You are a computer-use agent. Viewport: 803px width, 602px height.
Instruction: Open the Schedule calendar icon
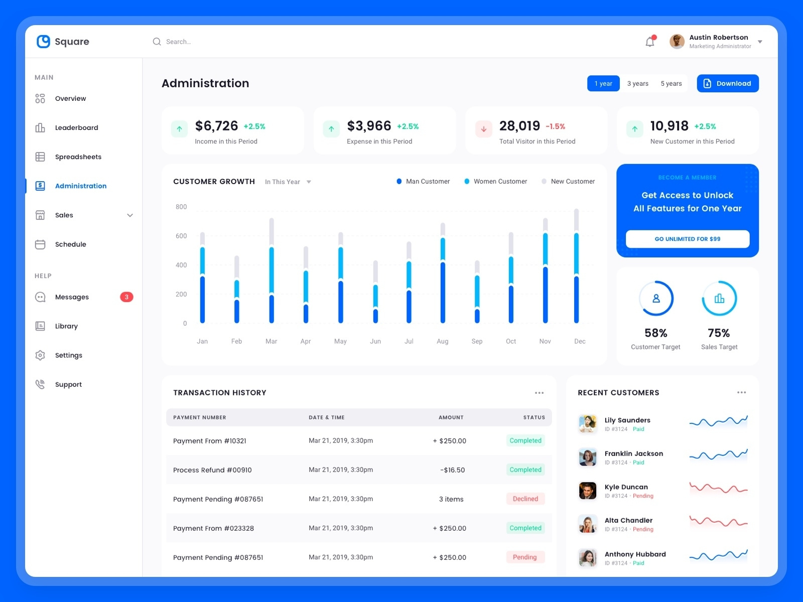40,244
